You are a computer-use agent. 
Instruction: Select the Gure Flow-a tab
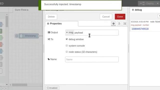point(22,10)
